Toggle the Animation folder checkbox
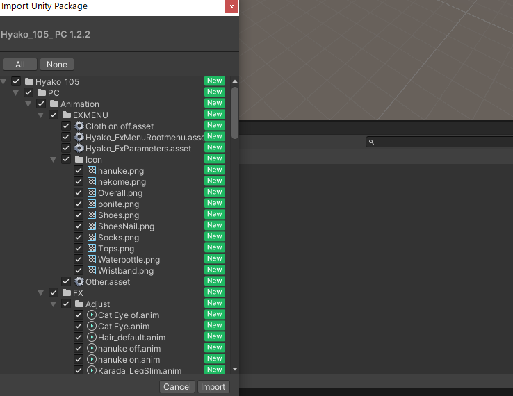Image resolution: width=513 pixels, height=396 pixels. [41, 104]
